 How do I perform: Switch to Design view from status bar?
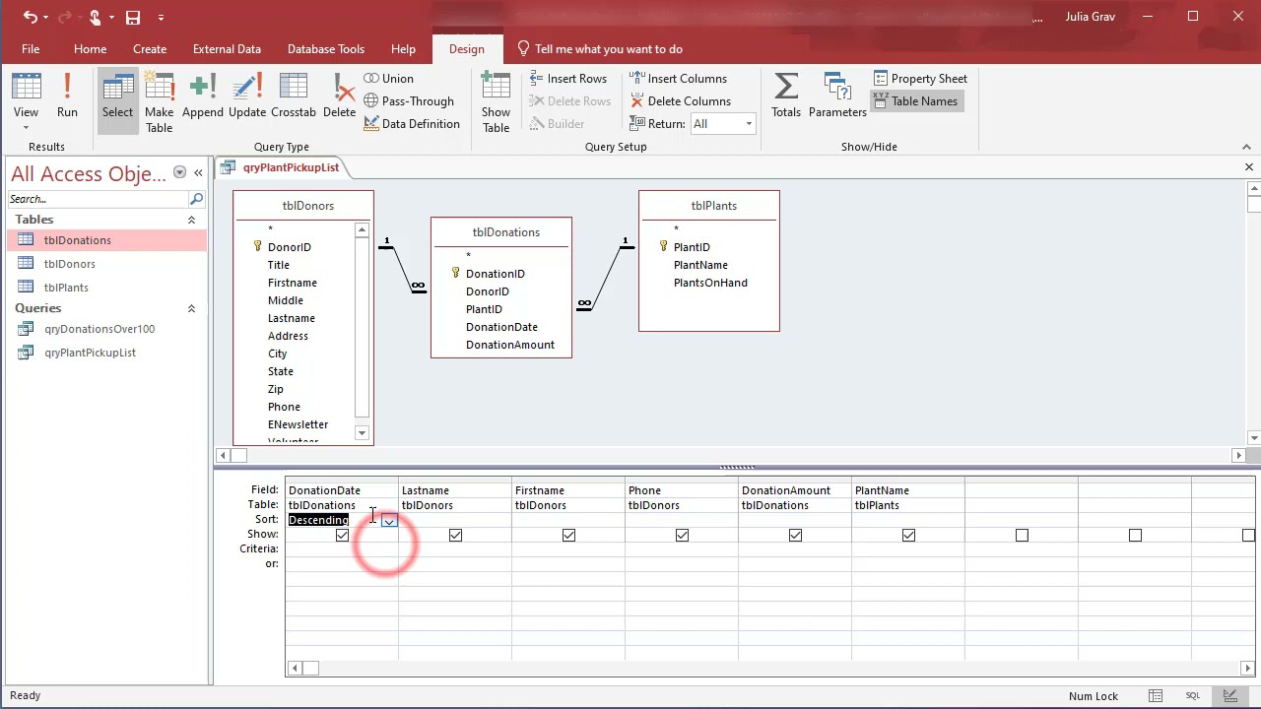coord(1229,696)
